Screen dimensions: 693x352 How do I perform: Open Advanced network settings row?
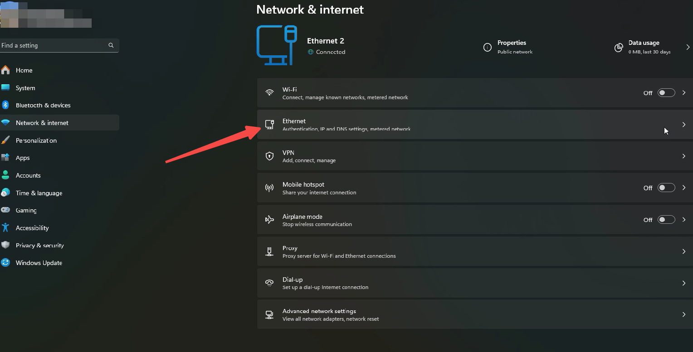pyautogui.click(x=475, y=315)
